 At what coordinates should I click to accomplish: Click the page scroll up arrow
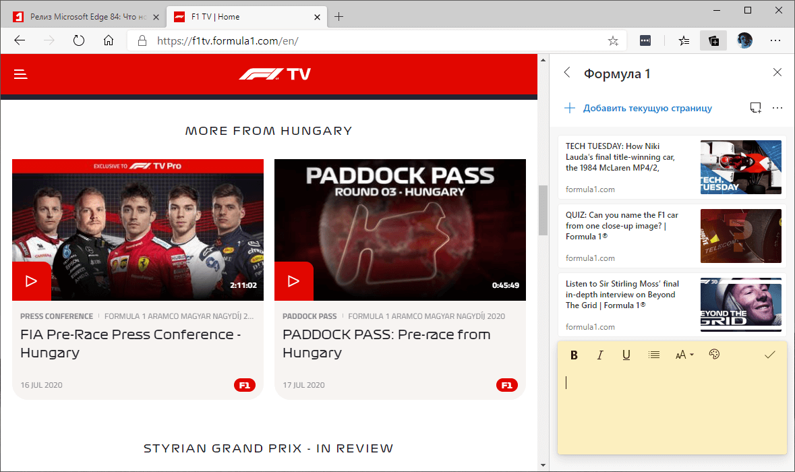(x=543, y=60)
